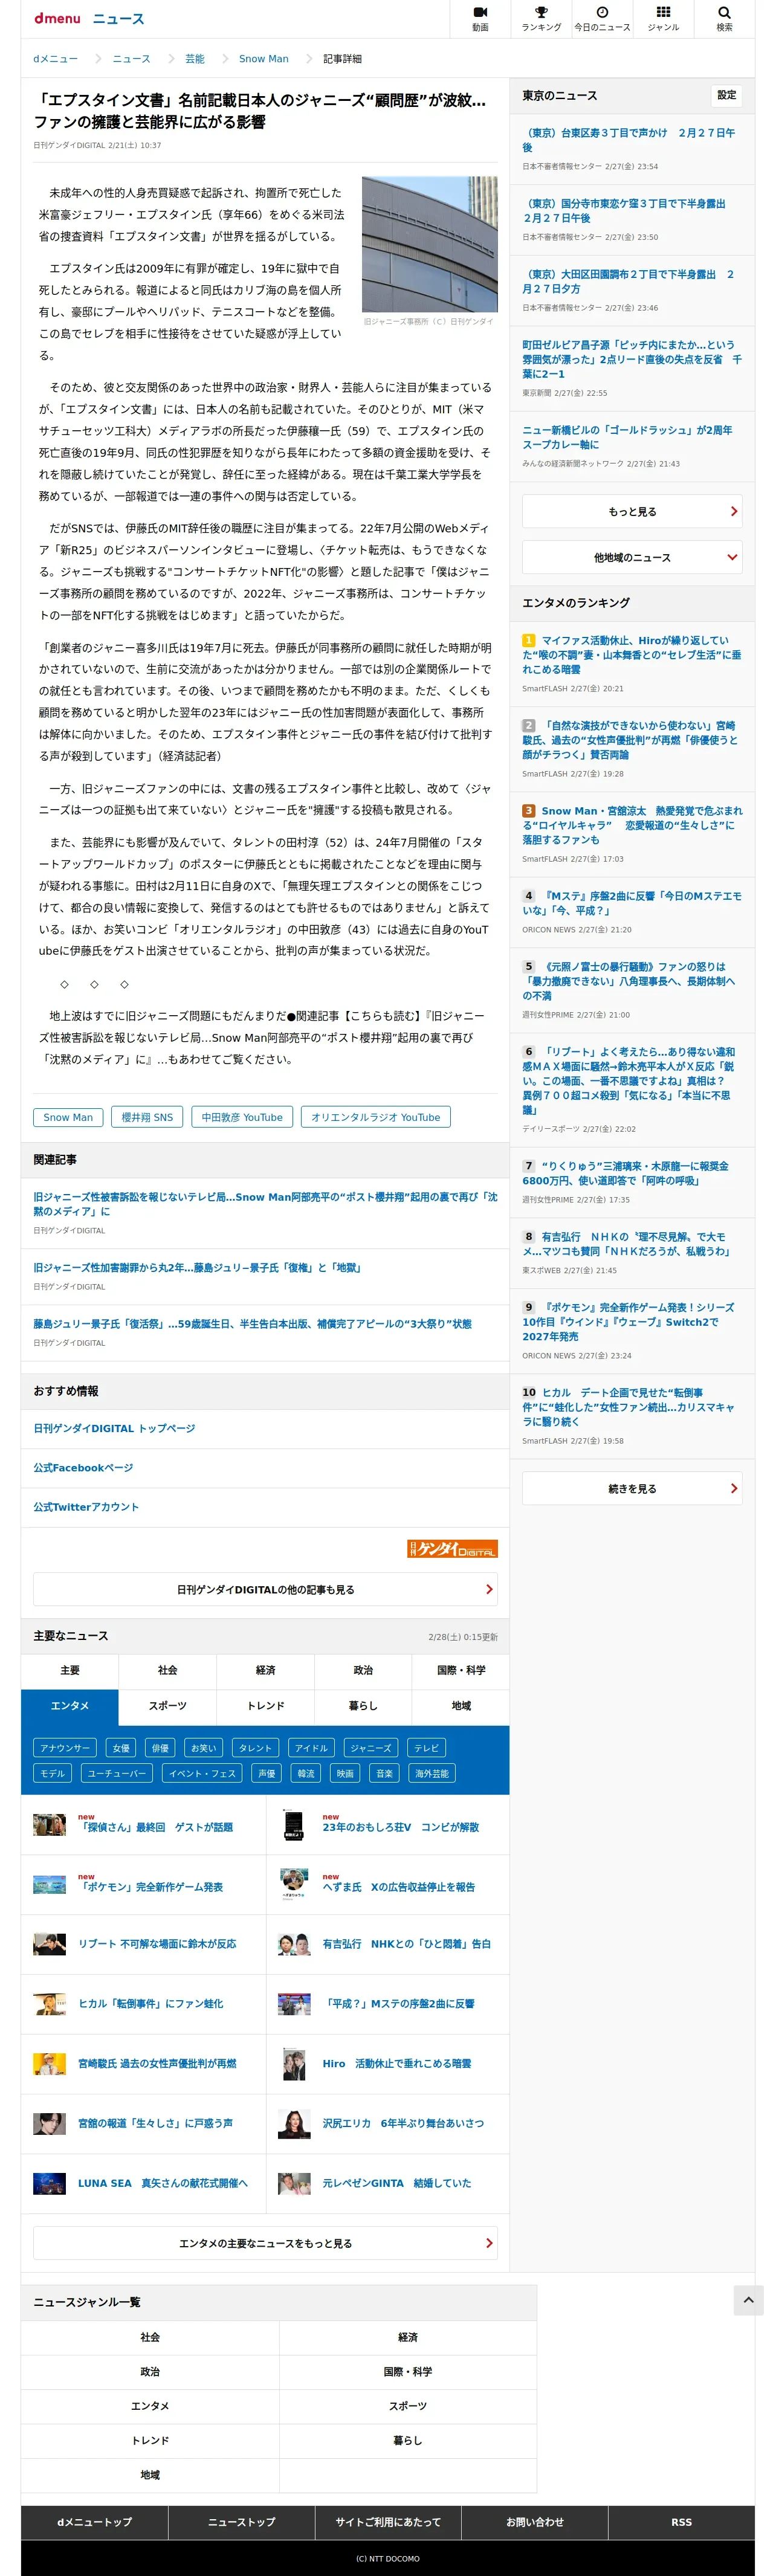Select the トレンド news tab
Screen dimensions: 776x2576
click(265, 1706)
